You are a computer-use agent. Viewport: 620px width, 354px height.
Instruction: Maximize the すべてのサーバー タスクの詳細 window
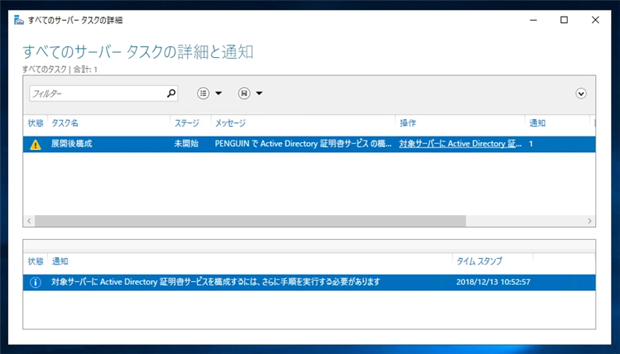564,20
